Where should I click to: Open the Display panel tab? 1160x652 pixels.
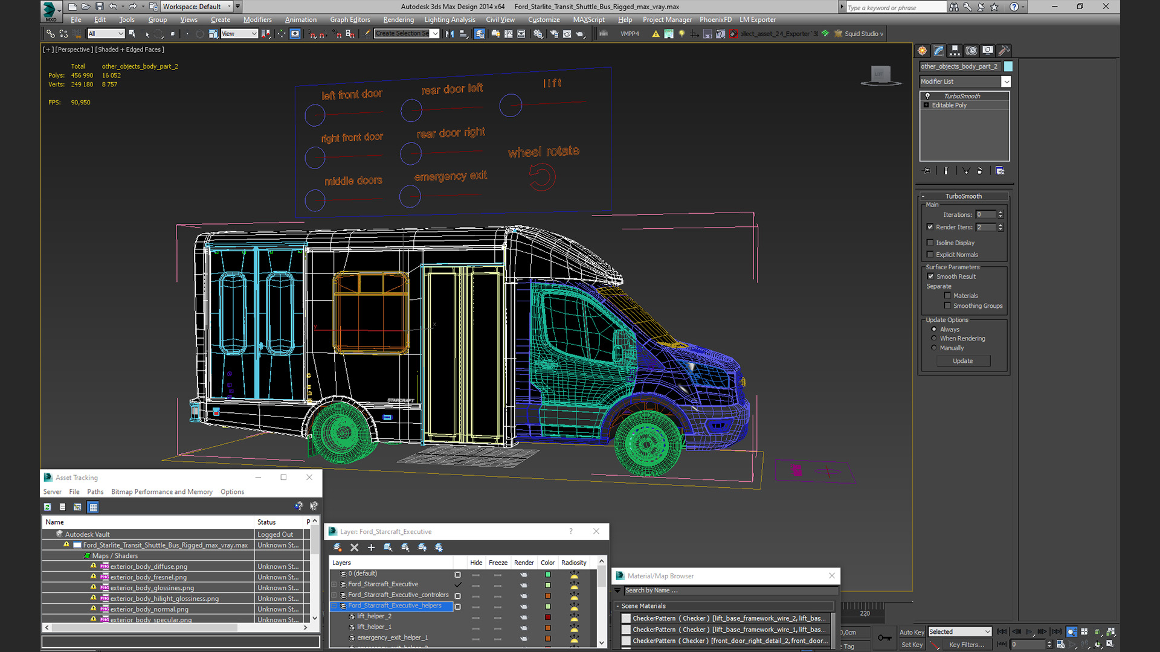point(987,51)
